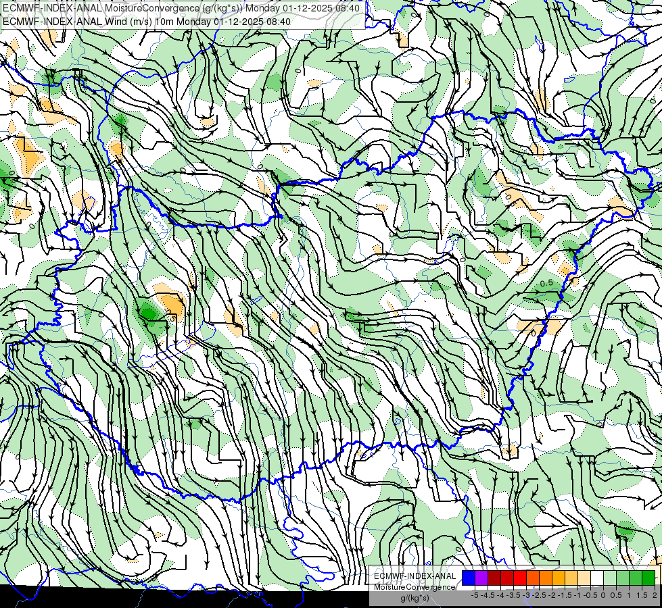The height and width of the screenshot is (608, 662).
Task: Click the darkest green swatch ending at 2
Action: [649, 578]
